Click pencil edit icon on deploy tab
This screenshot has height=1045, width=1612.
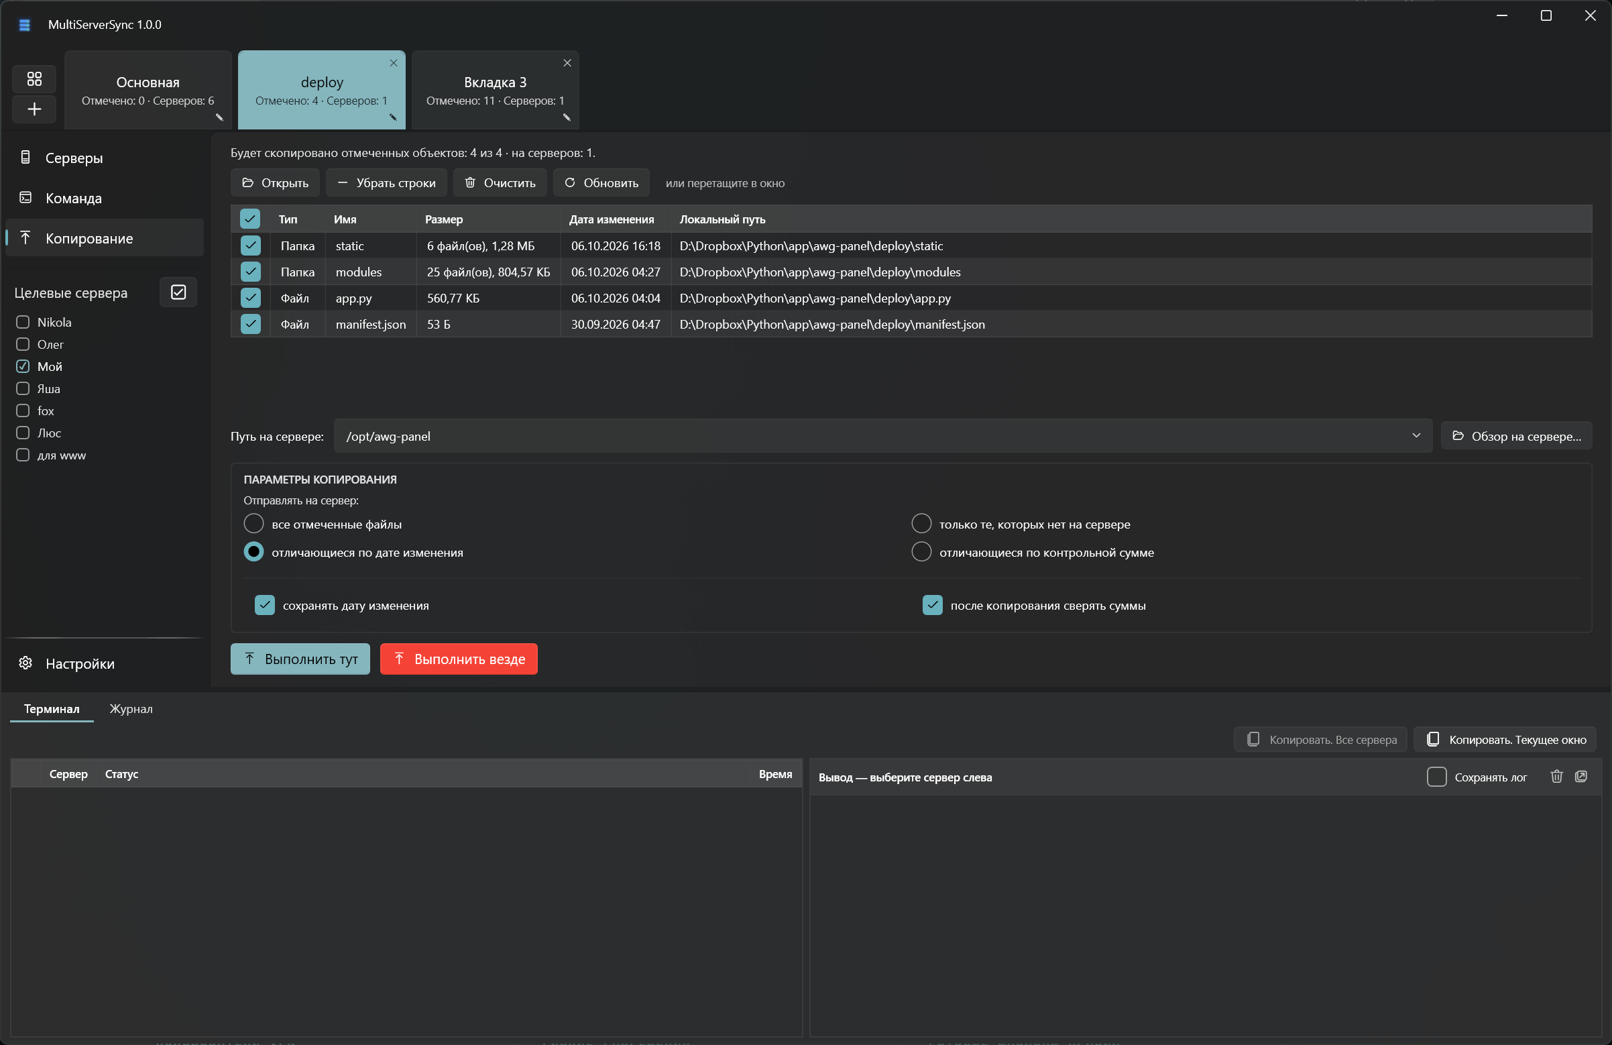(393, 117)
